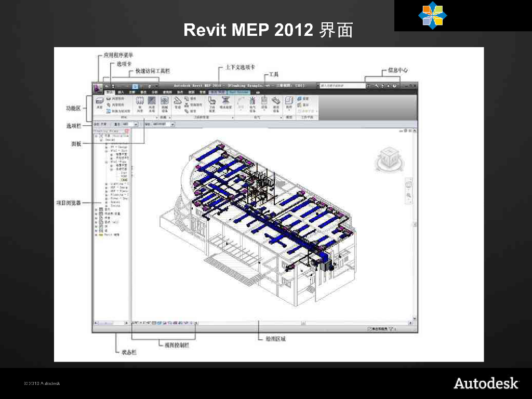The height and width of the screenshot is (399, 532).
Task: Select the 风道末端 air terminal tool
Action: (152, 104)
